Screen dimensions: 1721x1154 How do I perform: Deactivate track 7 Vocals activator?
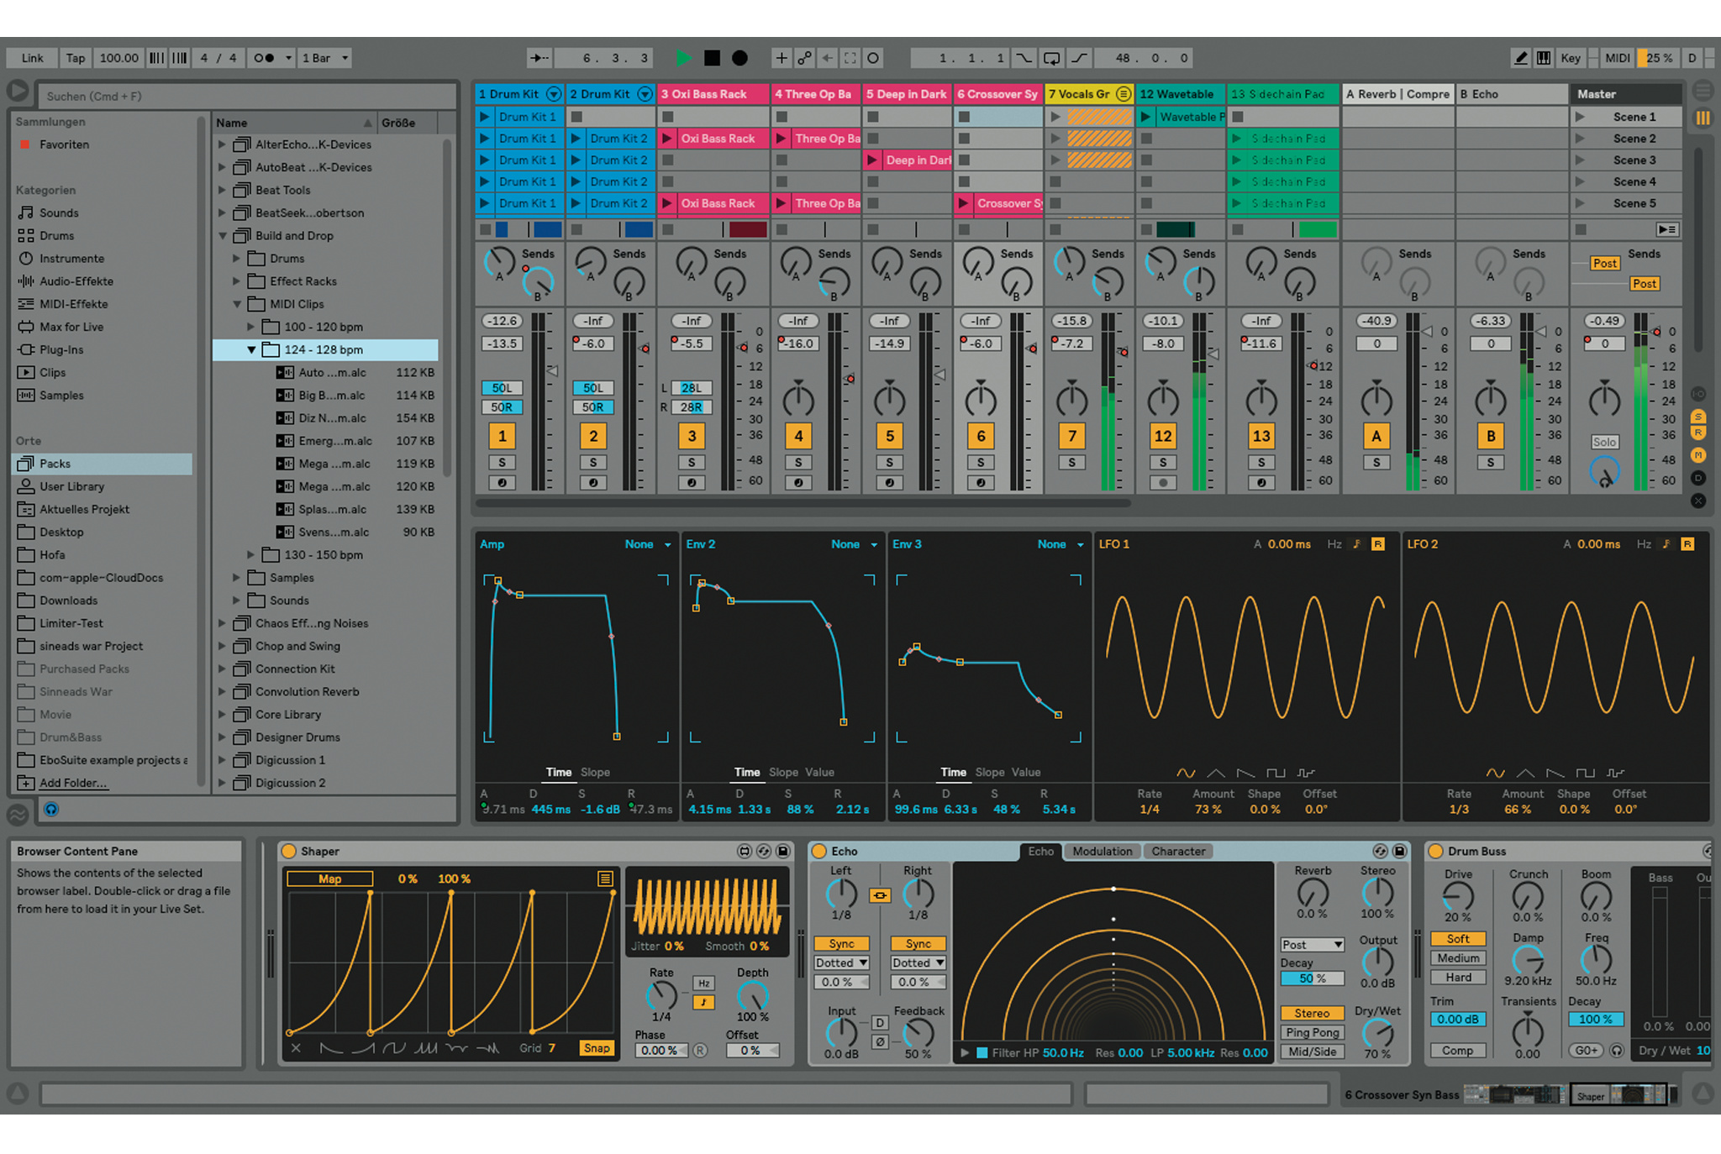1071,436
